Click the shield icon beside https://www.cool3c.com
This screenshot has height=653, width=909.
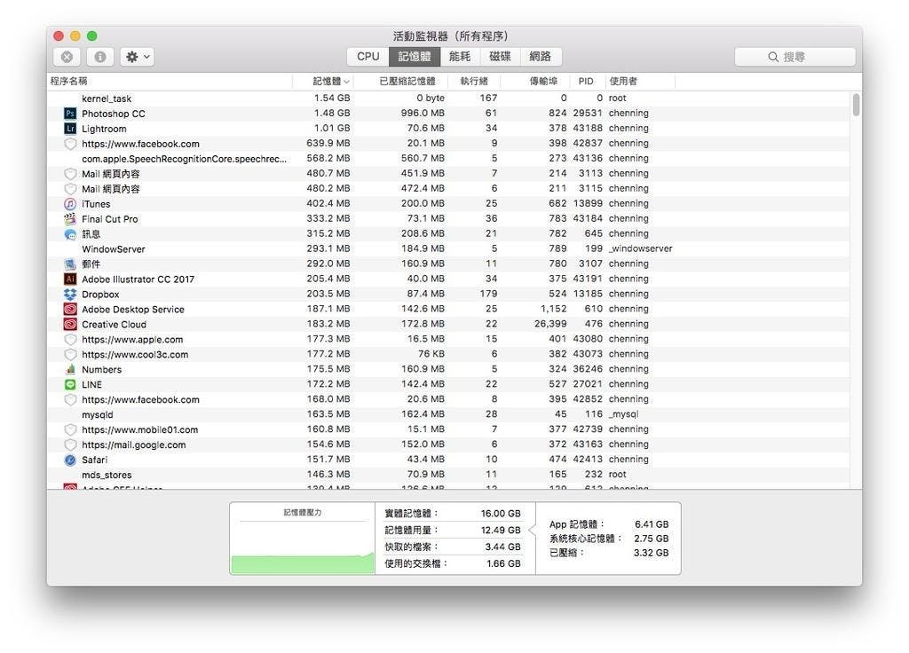pos(70,355)
